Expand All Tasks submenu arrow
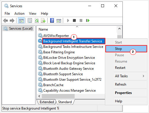This screenshot has width=149, height=113. 144,76
